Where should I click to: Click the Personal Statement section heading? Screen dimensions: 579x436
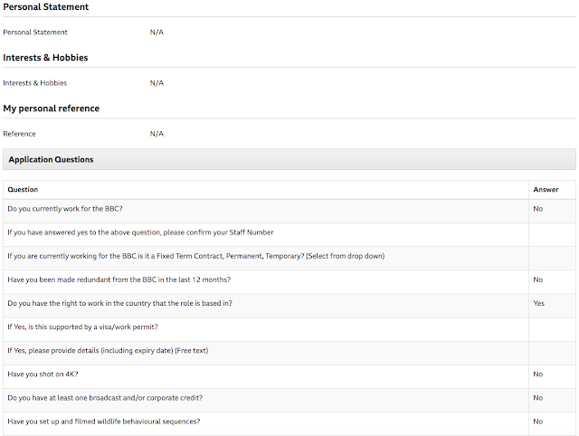(46, 7)
